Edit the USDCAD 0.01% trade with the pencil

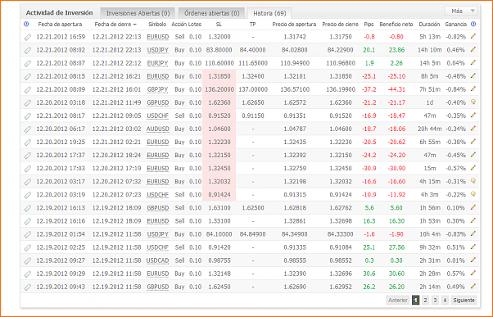(x=473, y=260)
